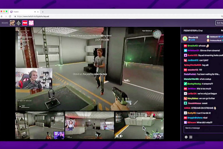Screen dimensions: 223x149
Task: Select the pink flower squad avatar
Action: tap(31, 23)
